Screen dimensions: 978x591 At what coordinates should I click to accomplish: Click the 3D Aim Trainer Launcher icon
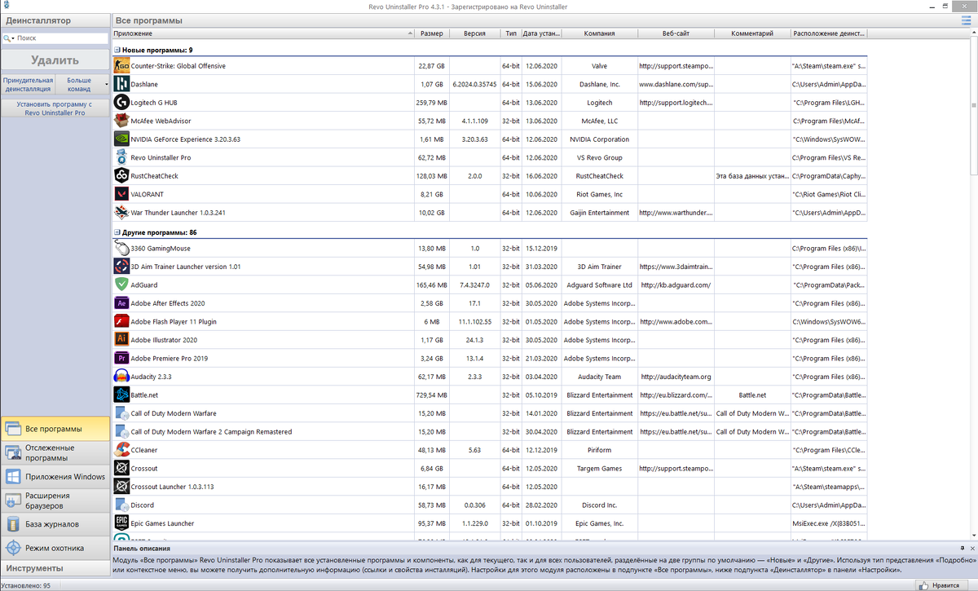121,267
